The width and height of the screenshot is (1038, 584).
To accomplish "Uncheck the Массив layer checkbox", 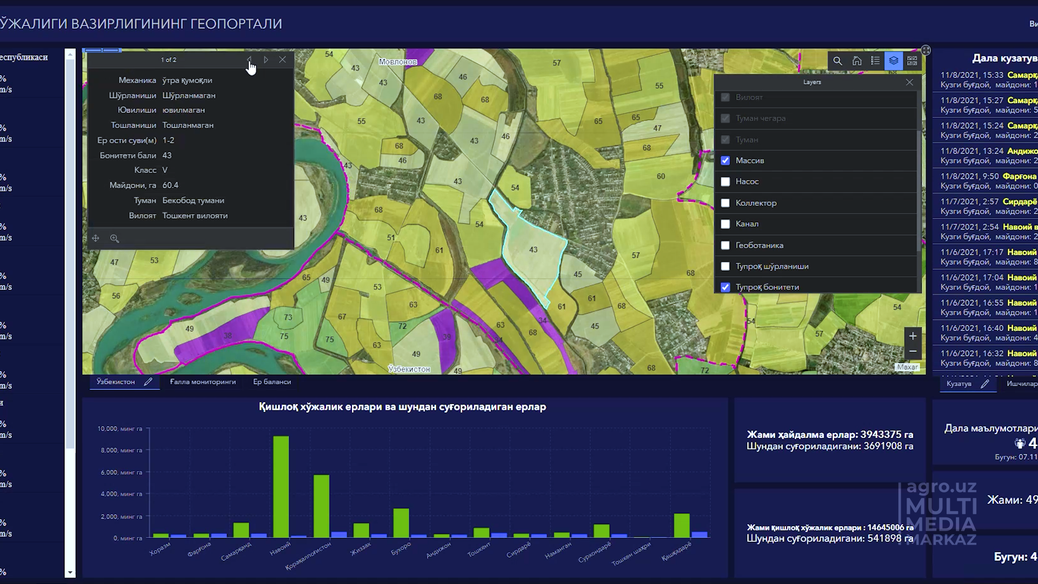I will click(726, 161).
